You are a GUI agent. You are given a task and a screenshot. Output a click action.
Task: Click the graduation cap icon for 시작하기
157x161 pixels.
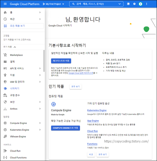coord(5,88)
